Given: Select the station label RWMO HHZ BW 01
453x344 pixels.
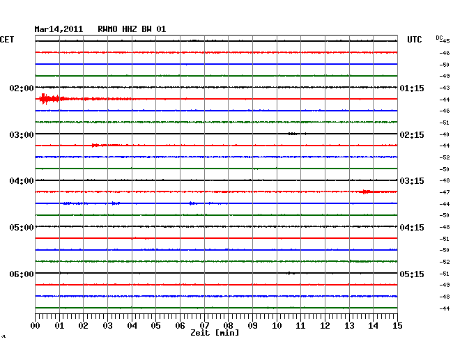Looking at the screenshot, I should 132,29.
